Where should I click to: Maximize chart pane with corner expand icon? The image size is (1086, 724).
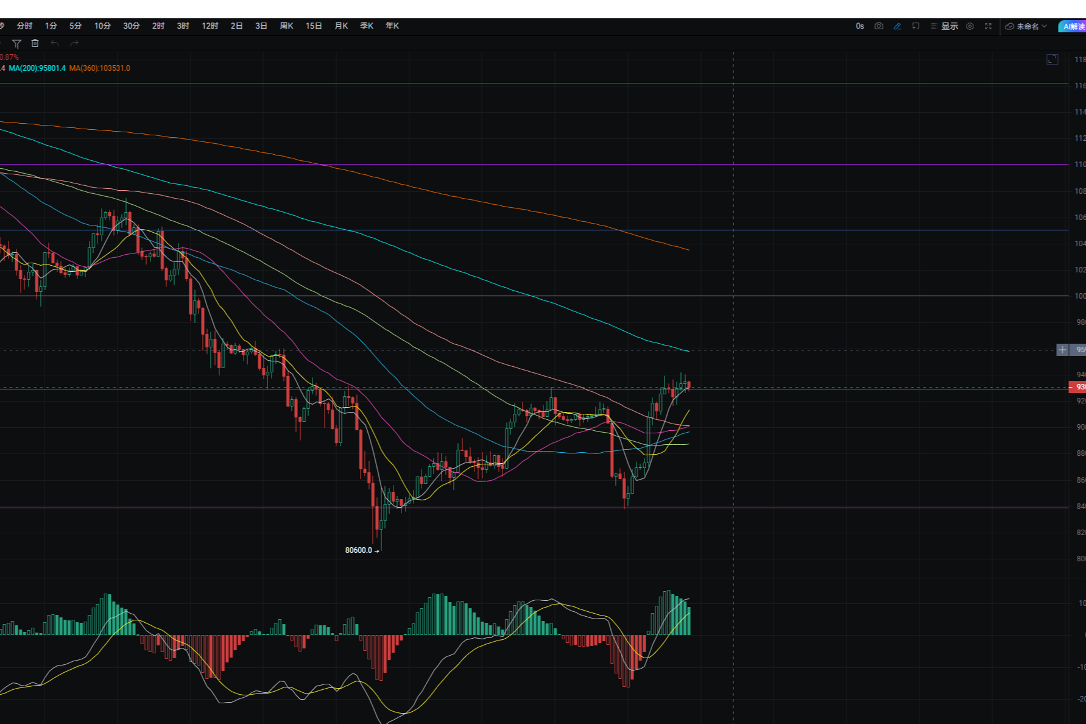pos(1052,60)
